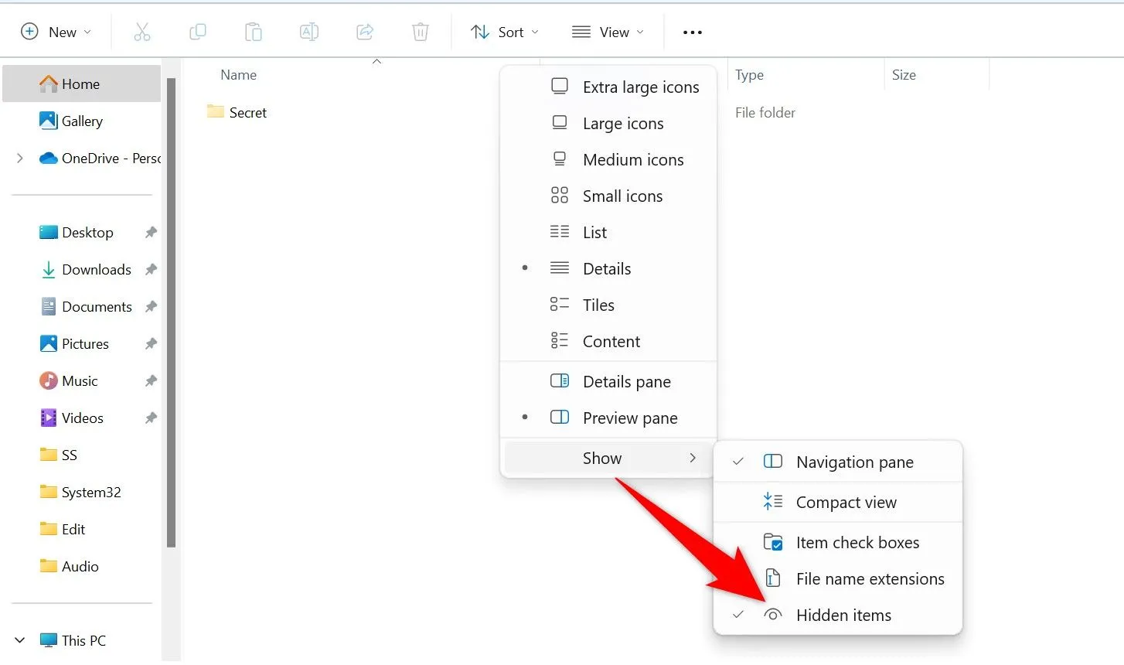Click the Delete trash icon

[x=420, y=32]
